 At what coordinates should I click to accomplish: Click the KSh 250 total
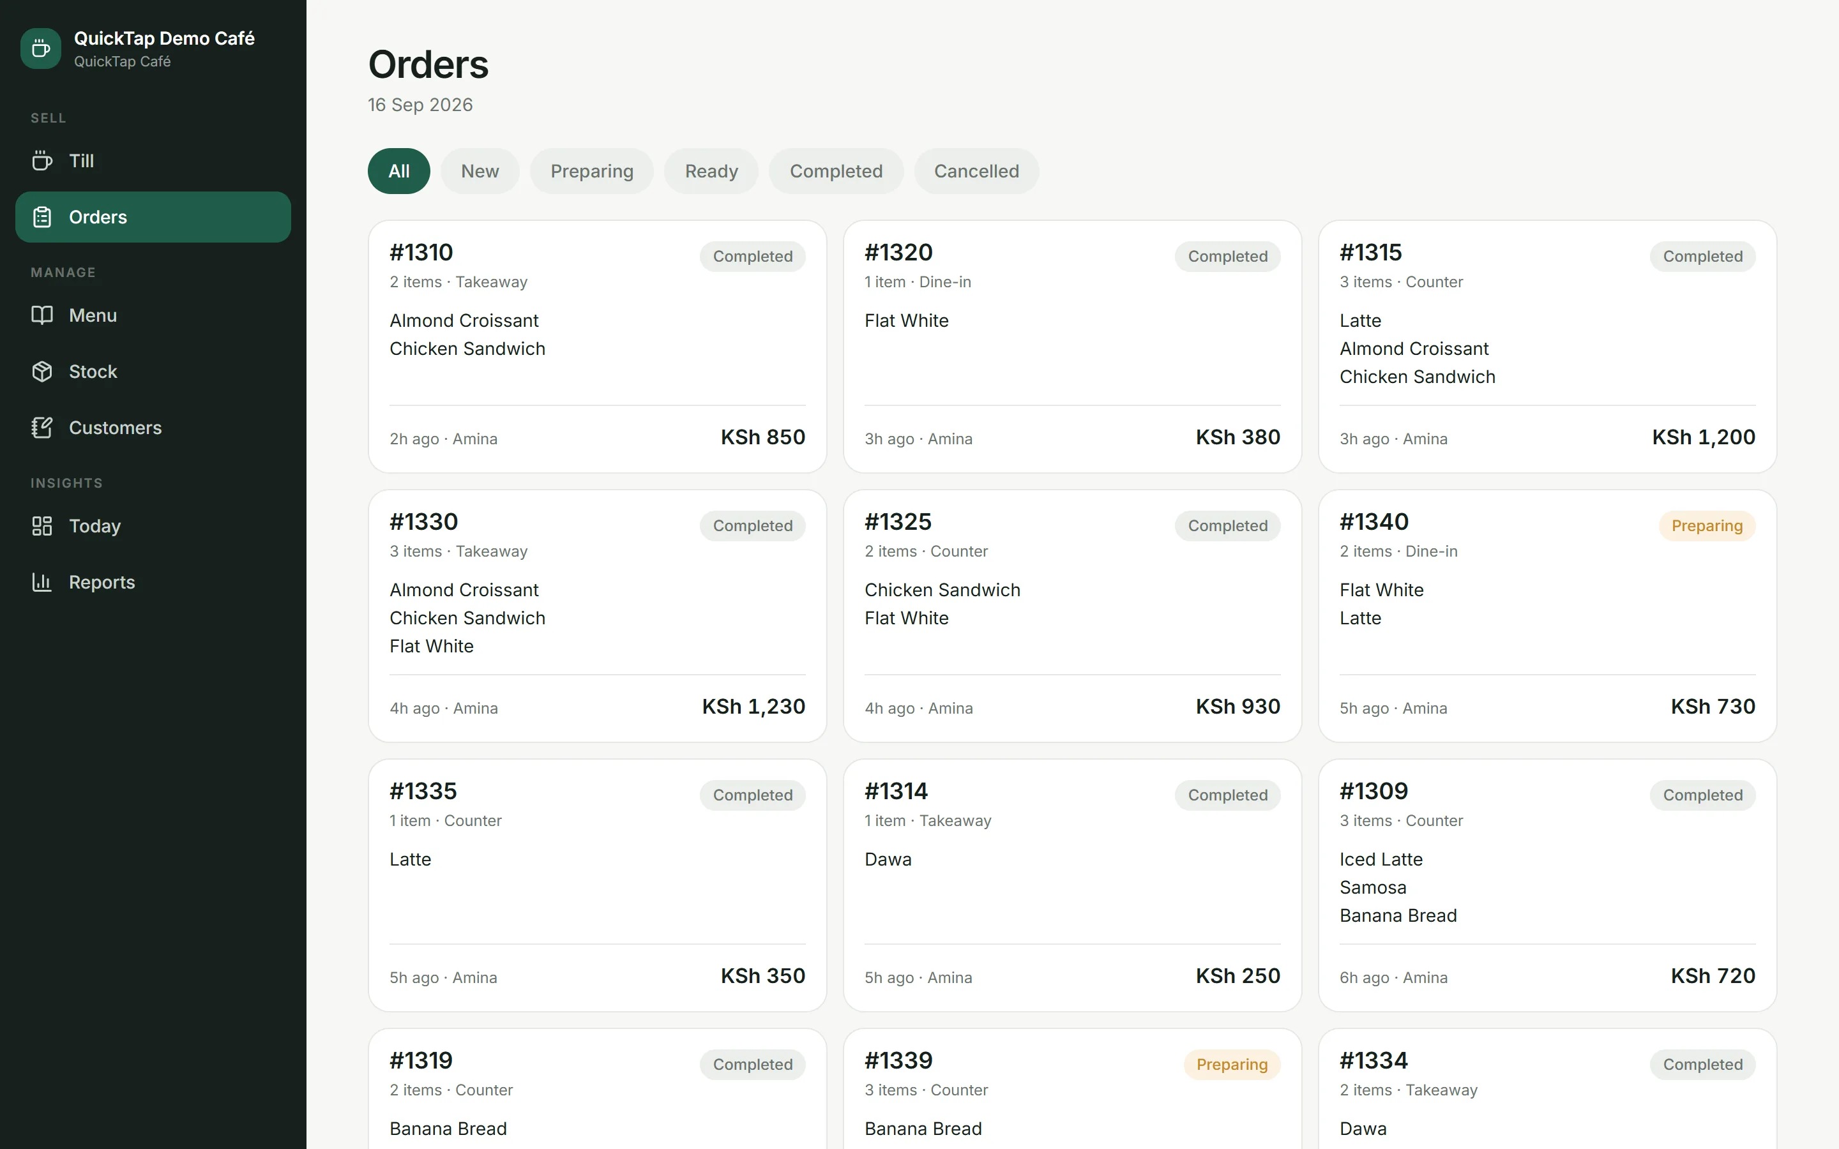click(1238, 976)
